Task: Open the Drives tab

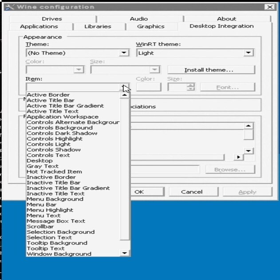Action: click(52, 19)
